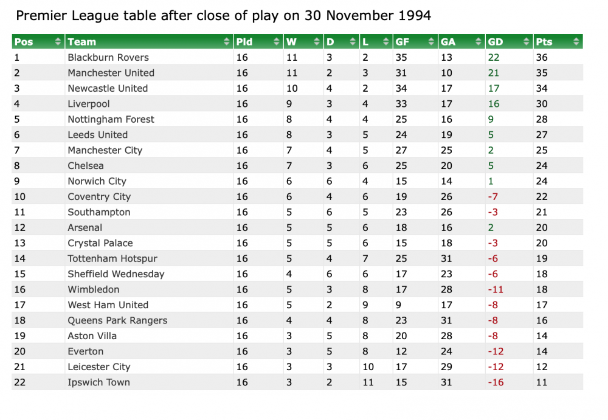Image resolution: width=608 pixels, height=420 pixels.
Task: Click the sort arrows in Pts header
Action: click(x=576, y=42)
